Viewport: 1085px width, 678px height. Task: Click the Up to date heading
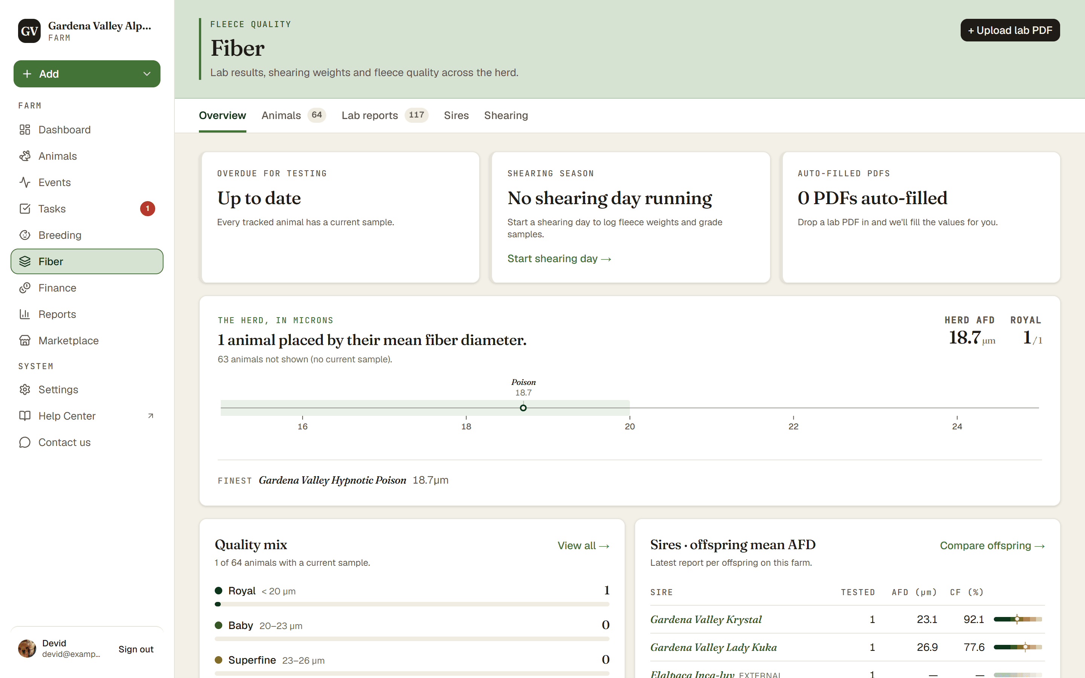259,198
